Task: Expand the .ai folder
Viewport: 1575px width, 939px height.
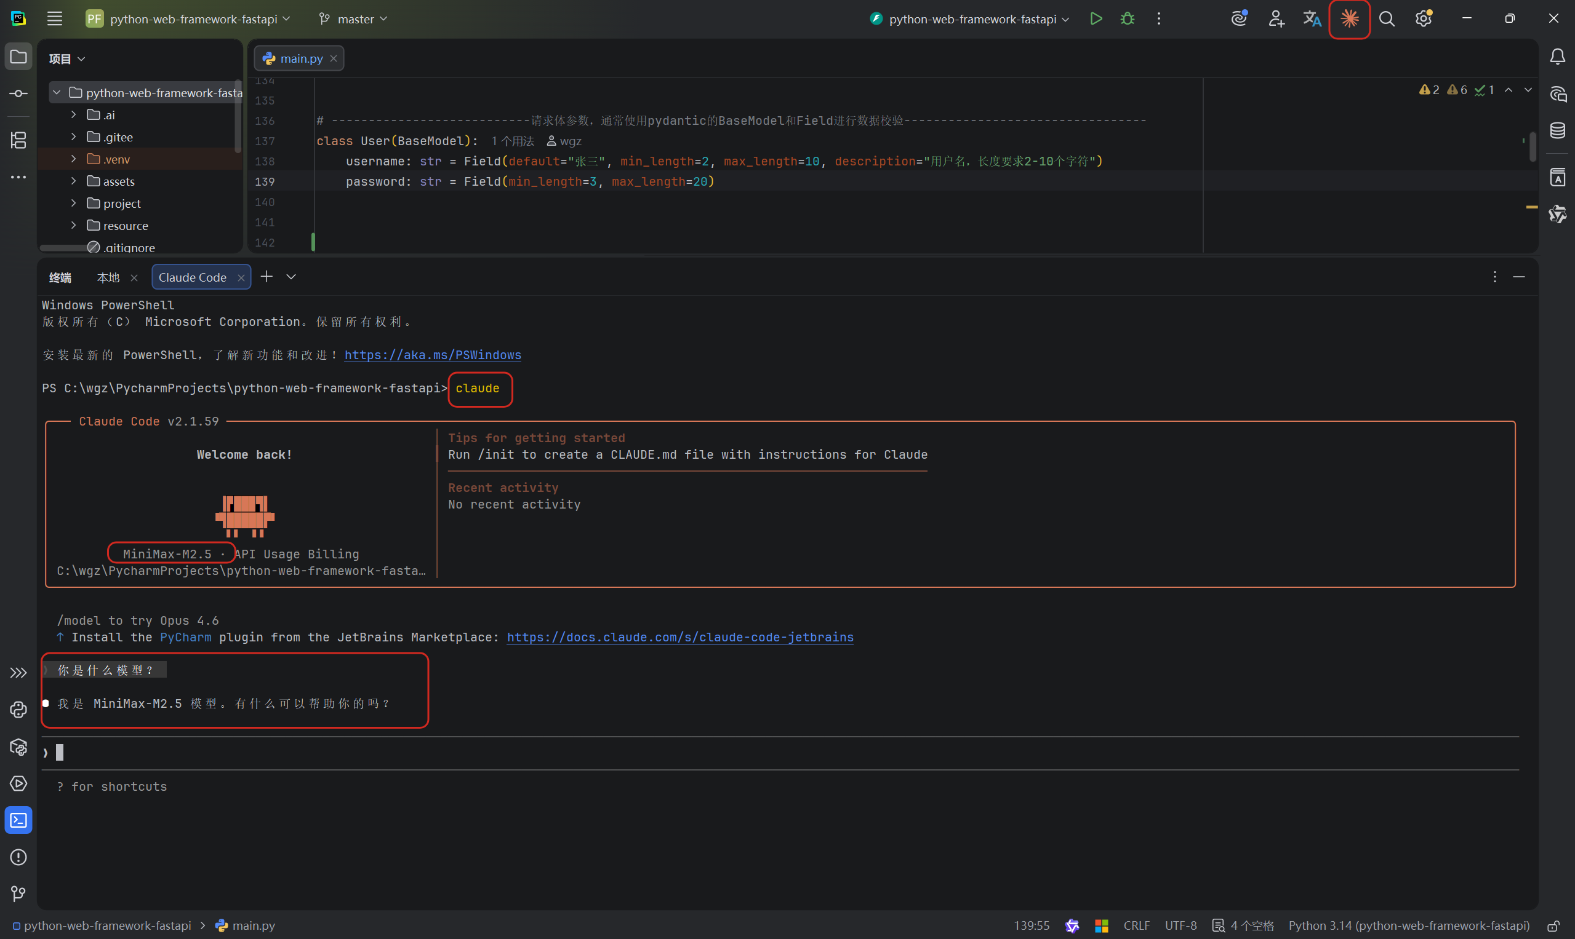Action: tap(73, 114)
